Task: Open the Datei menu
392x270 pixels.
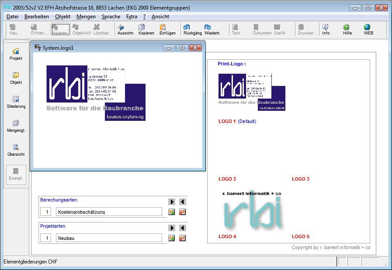Action: point(12,17)
